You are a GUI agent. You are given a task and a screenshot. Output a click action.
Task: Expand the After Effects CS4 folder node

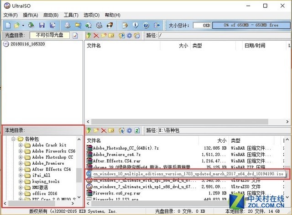click(x=21, y=169)
